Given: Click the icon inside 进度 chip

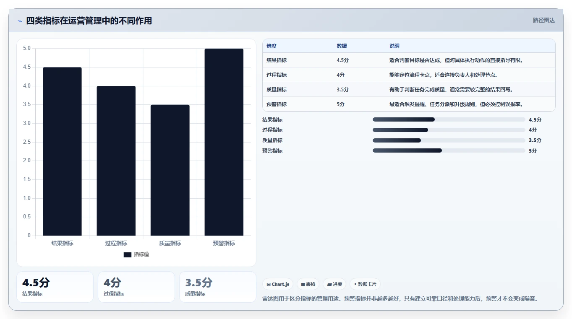Looking at the screenshot, I should pos(329,284).
